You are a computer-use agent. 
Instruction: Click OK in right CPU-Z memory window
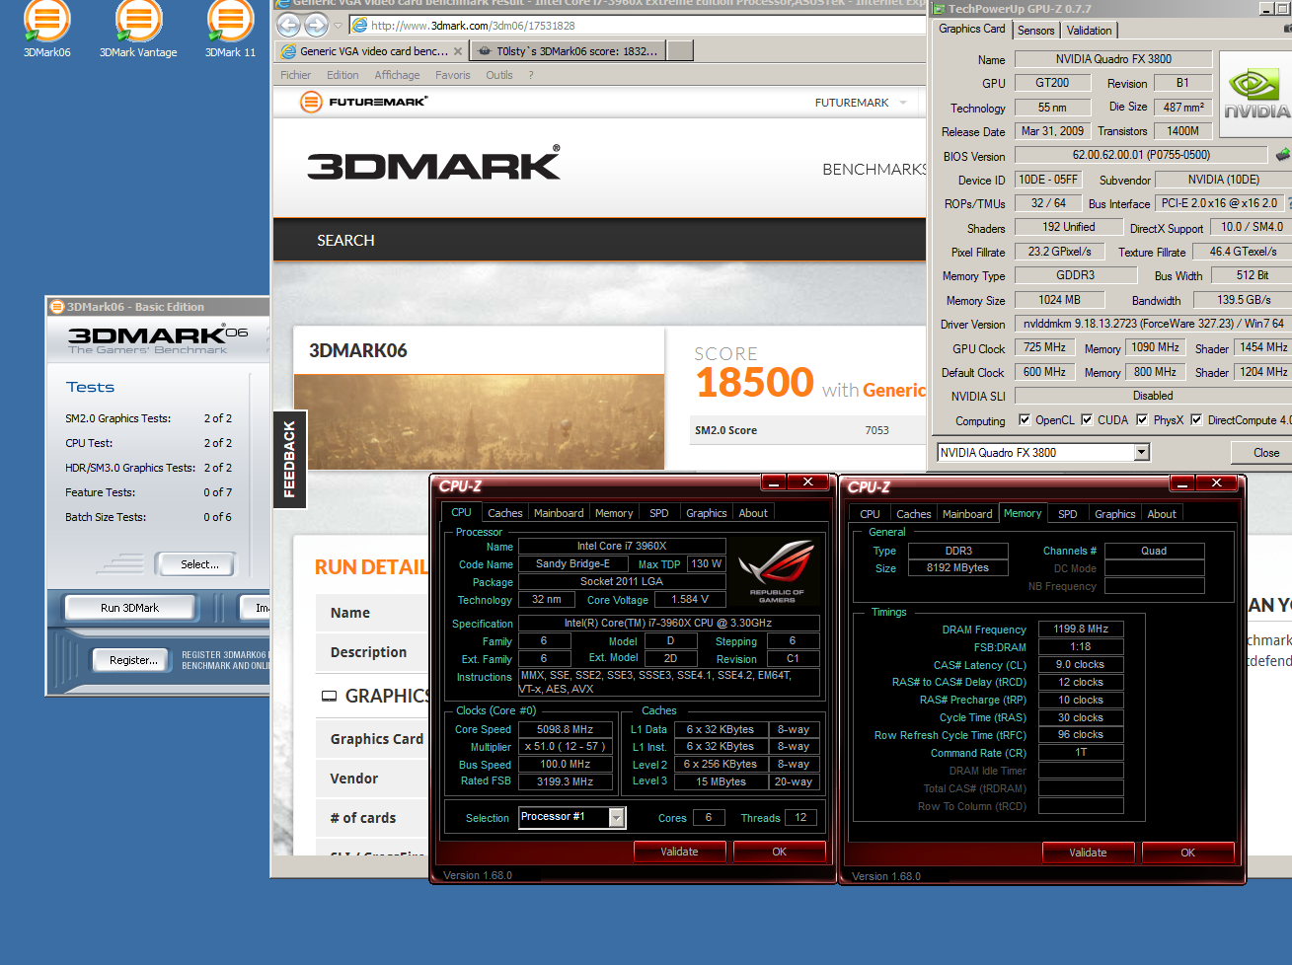pyautogui.click(x=1187, y=853)
